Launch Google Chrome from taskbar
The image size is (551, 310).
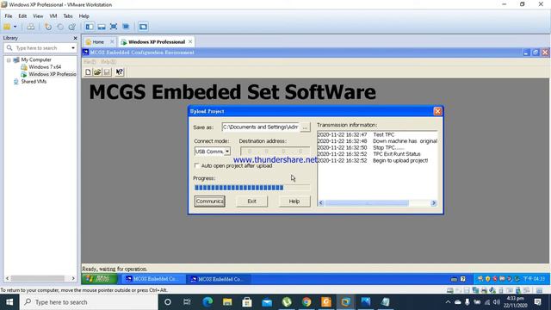click(306, 302)
